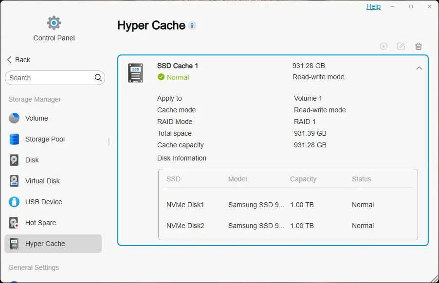Viewport: 439px width, 283px height.
Task: Select the NVMe Disk1 row
Action: click(x=288, y=205)
